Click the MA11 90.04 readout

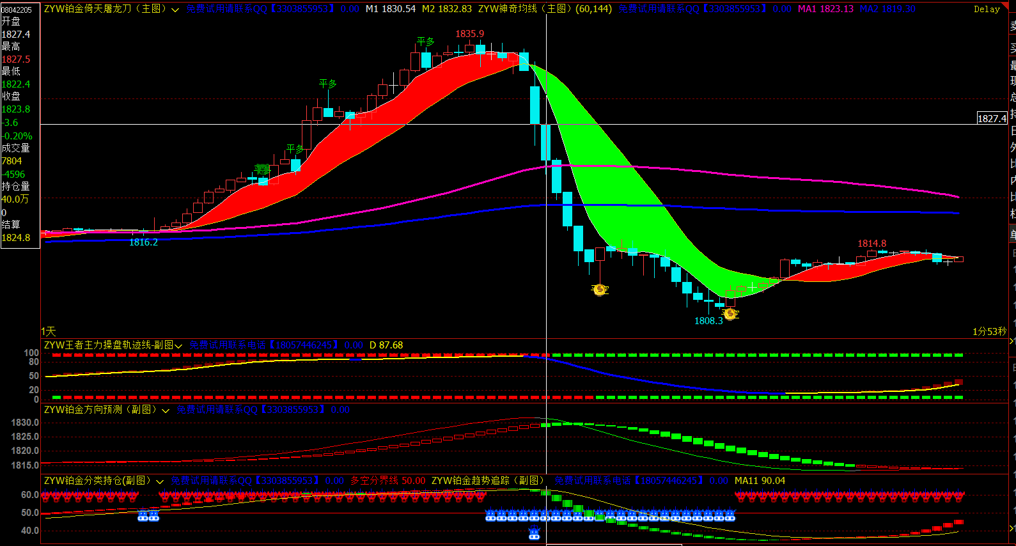(x=760, y=481)
